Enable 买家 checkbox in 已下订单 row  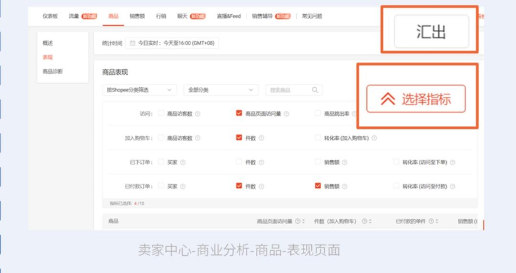pyautogui.click(x=161, y=162)
